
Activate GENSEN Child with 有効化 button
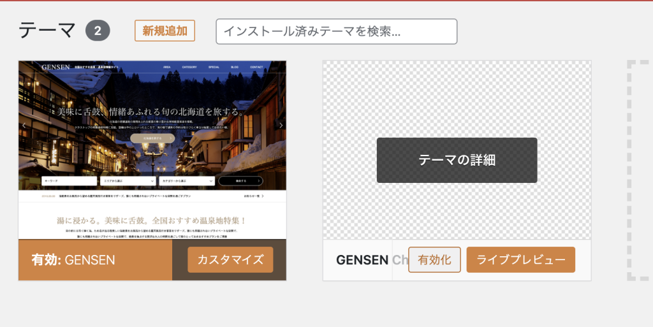[434, 259]
